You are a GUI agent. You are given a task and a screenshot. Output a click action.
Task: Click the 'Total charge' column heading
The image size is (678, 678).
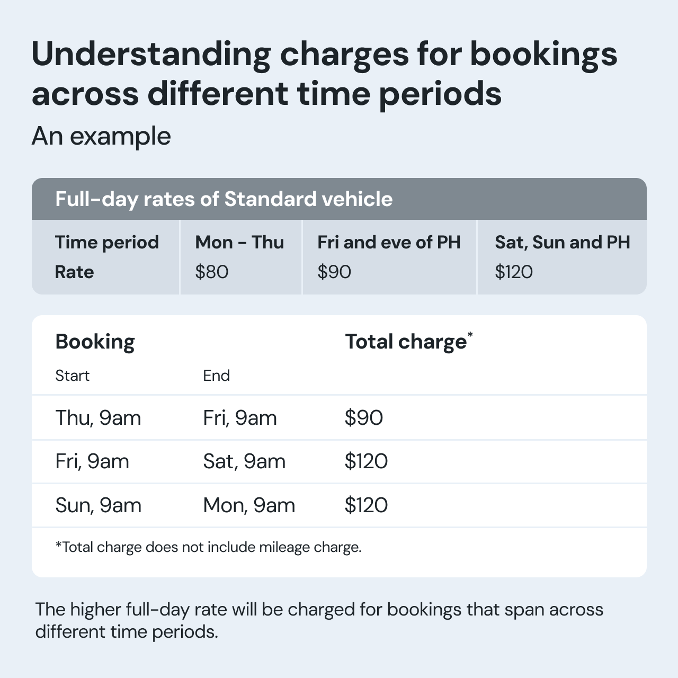coord(409,341)
